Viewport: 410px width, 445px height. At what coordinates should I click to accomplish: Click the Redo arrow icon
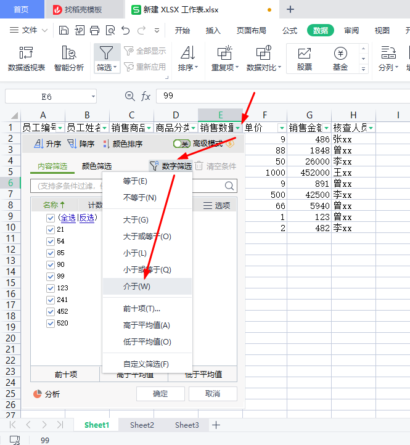(x=141, y=30)
